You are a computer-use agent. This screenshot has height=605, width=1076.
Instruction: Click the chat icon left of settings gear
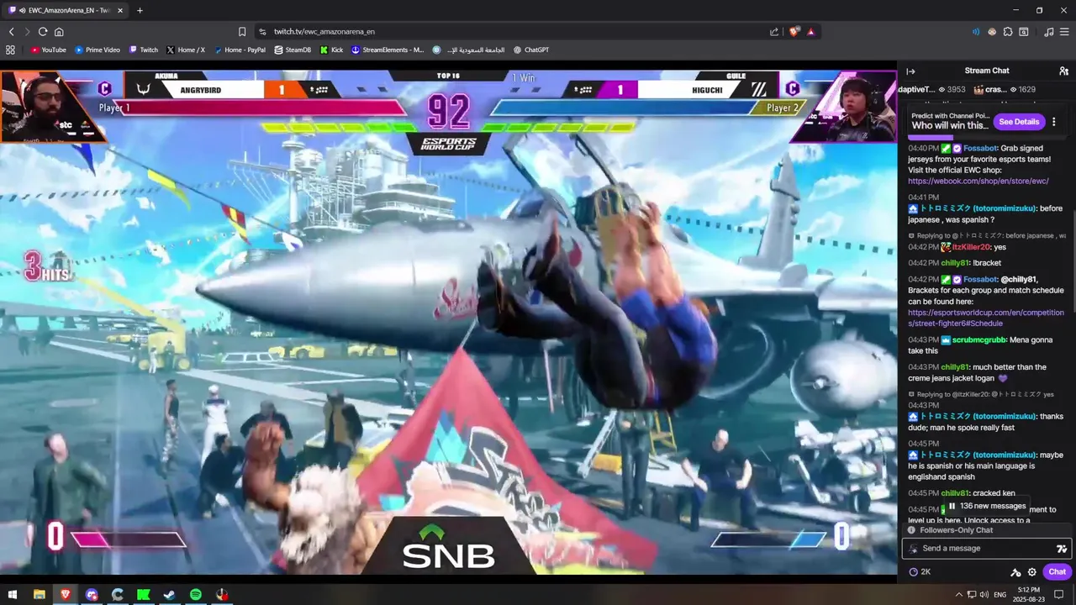1015,572
